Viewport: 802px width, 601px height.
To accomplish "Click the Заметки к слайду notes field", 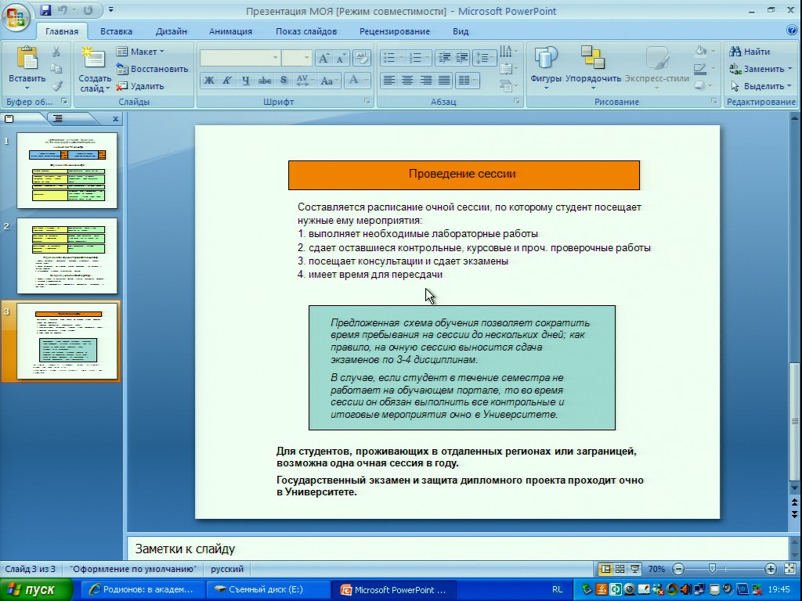I will pos(457,549).
